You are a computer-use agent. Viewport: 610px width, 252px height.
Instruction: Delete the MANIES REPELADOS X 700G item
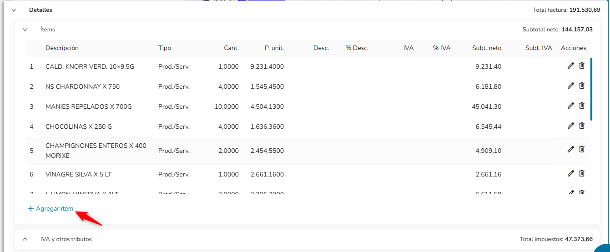tap(582, 106)
